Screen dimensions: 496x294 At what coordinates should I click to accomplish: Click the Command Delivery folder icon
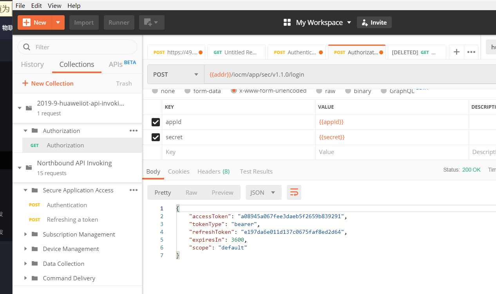(x=34, y=278)
